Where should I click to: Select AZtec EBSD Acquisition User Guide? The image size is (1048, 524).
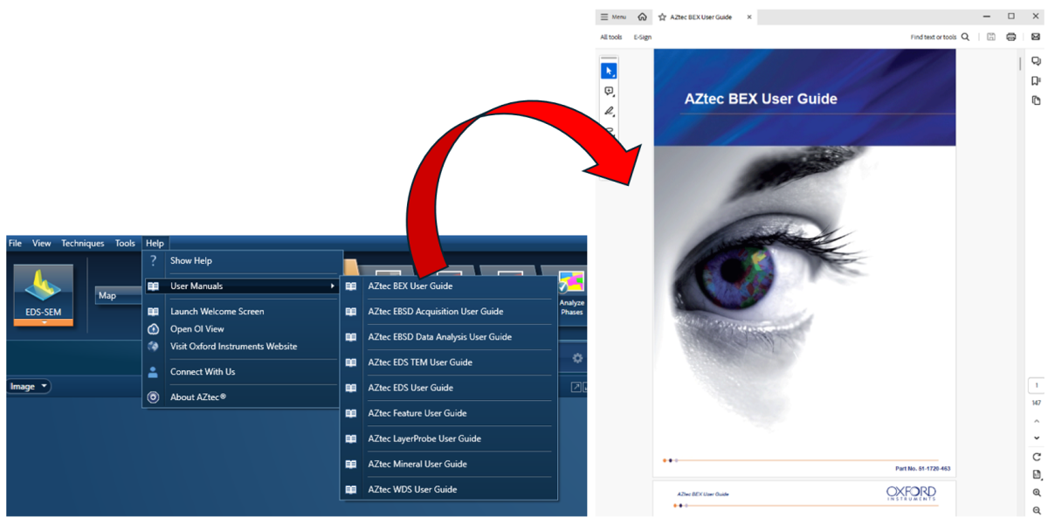[x=435, y=312]
